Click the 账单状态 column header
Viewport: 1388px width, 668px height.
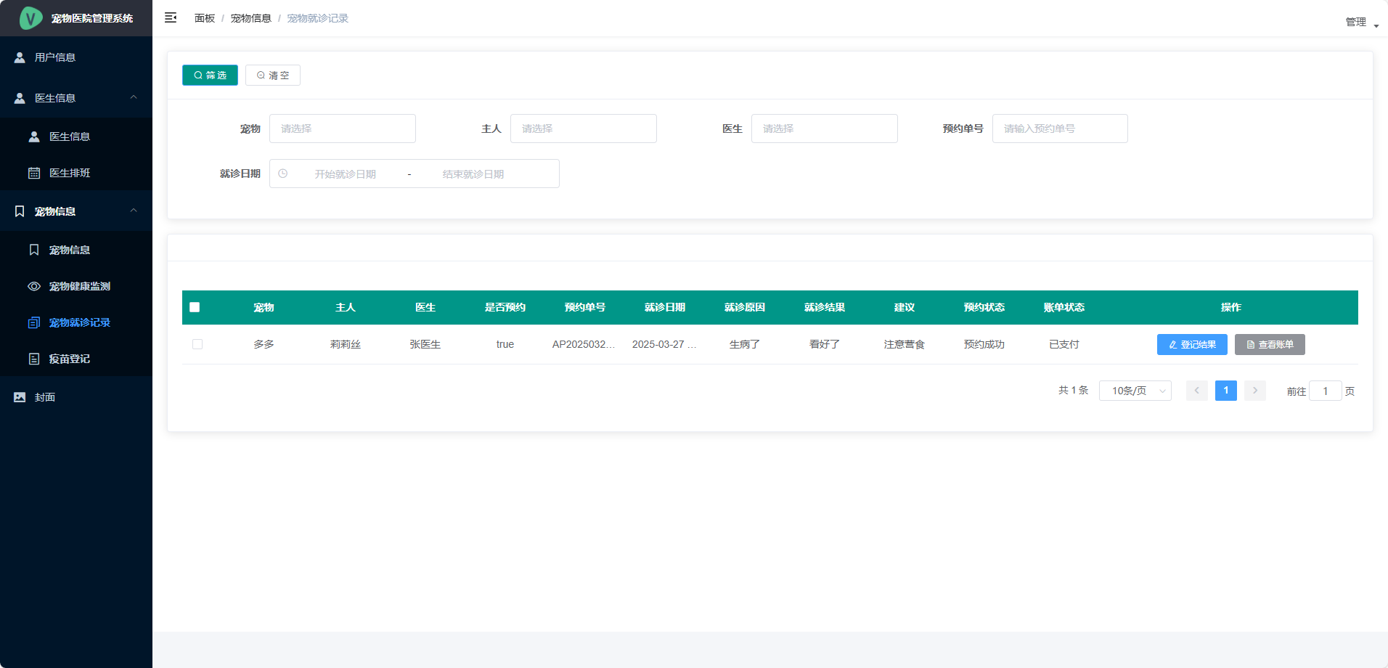point(1064,307)
